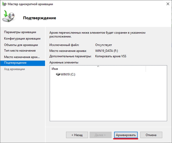Go to the Параметры архивации step

click(20, 32)
